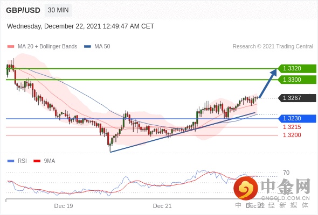Click the 9MA legend color swatch
Viewport: 318px width, 215px height.
coord(37,161)
